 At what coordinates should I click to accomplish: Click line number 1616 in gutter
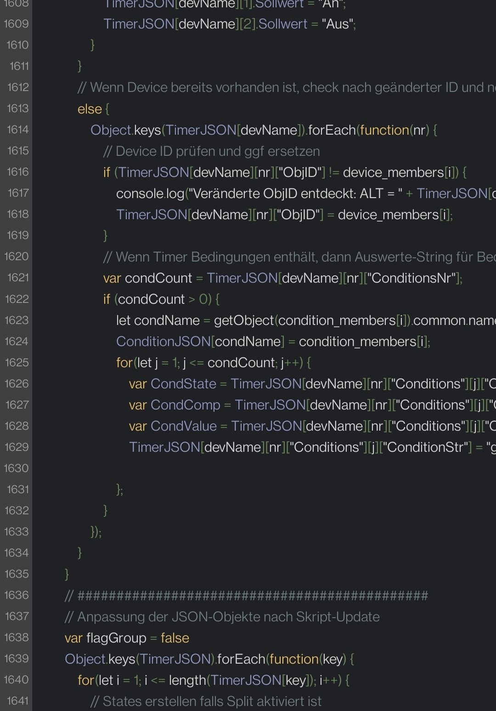point(18,172)
